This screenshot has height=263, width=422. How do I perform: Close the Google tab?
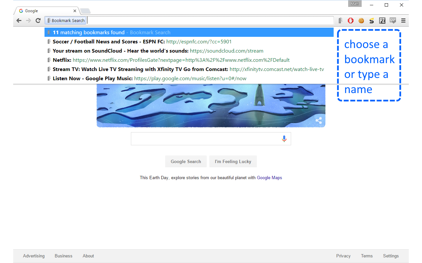click(x=75, y=11)
